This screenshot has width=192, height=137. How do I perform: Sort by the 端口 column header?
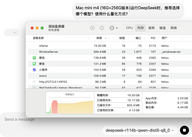coord(138,38)
